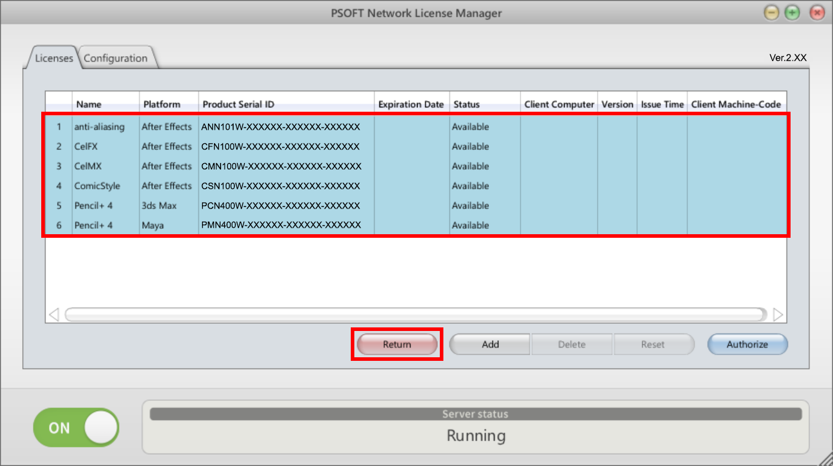The height and width of the screenshot is (466, 833).
Task: Open the Licenses tab
Action: pyautogui.click(x=53, y=58)
